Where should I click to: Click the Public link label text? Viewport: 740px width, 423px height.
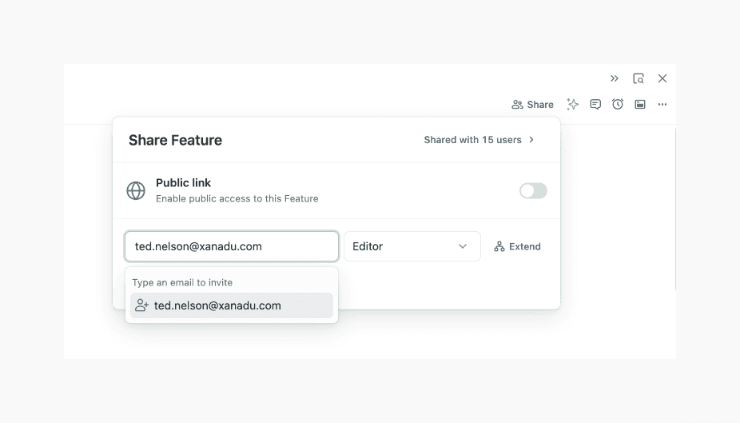coord(184,183)
